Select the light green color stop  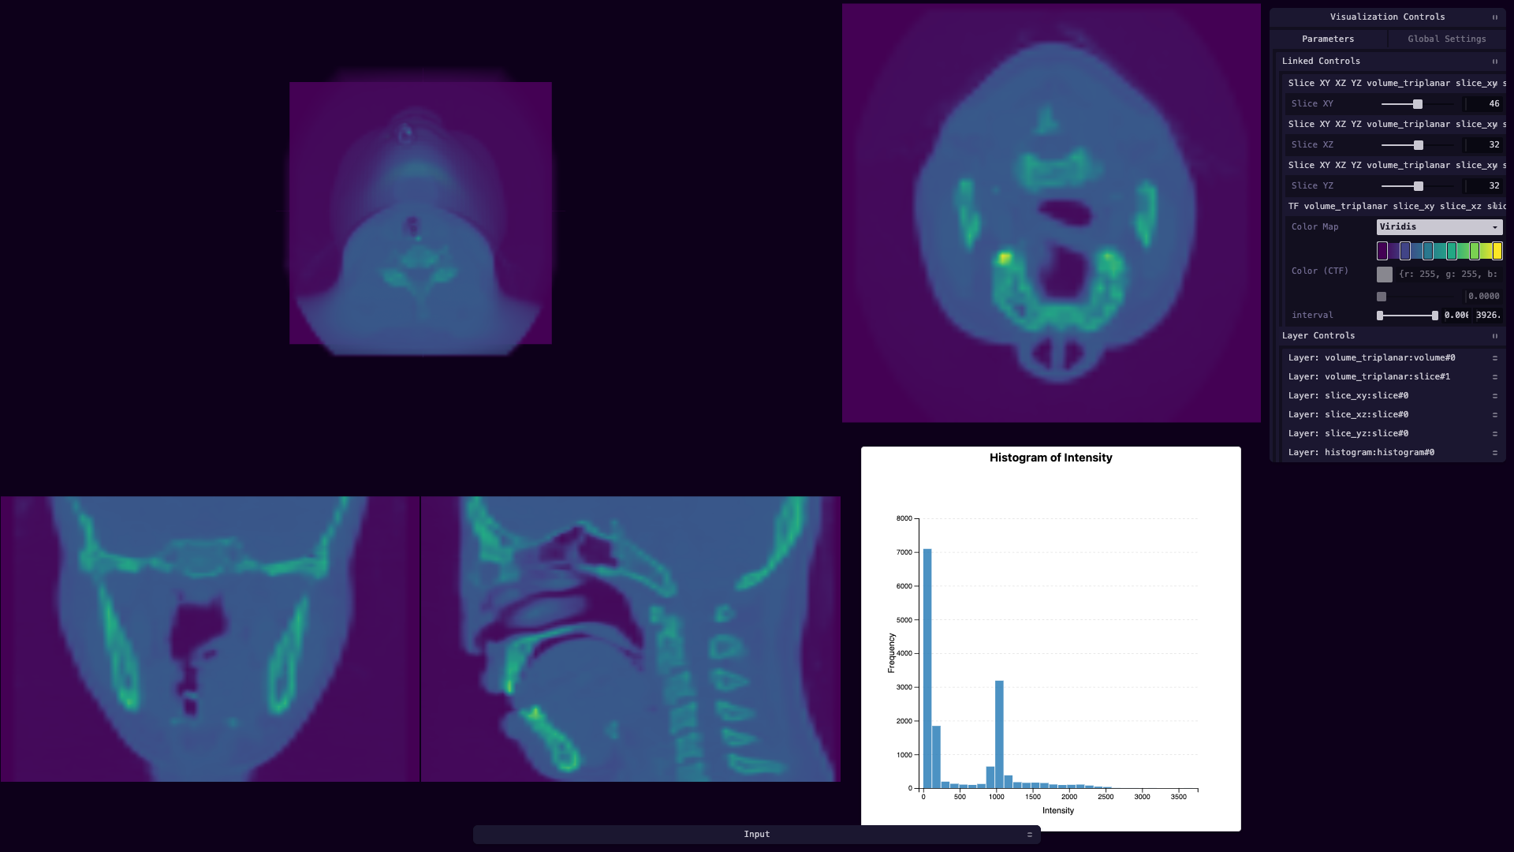(x=1474, y=251)
